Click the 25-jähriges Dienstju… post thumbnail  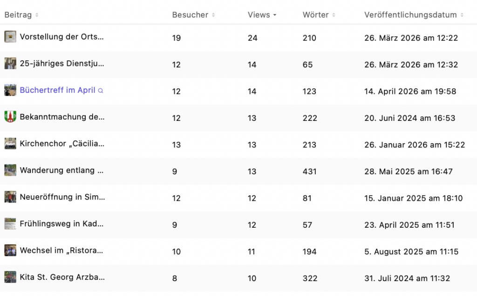(10, 64)
